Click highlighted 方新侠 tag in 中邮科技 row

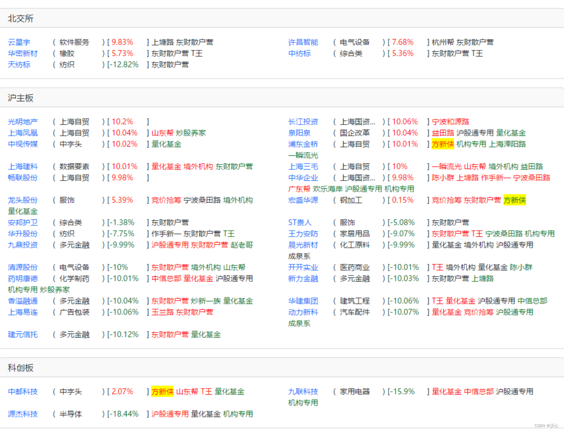click(x=162, y=392)
